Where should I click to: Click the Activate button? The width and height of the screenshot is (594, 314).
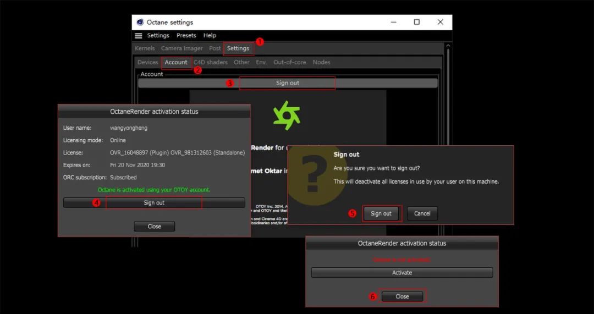(x=402, y=273)
